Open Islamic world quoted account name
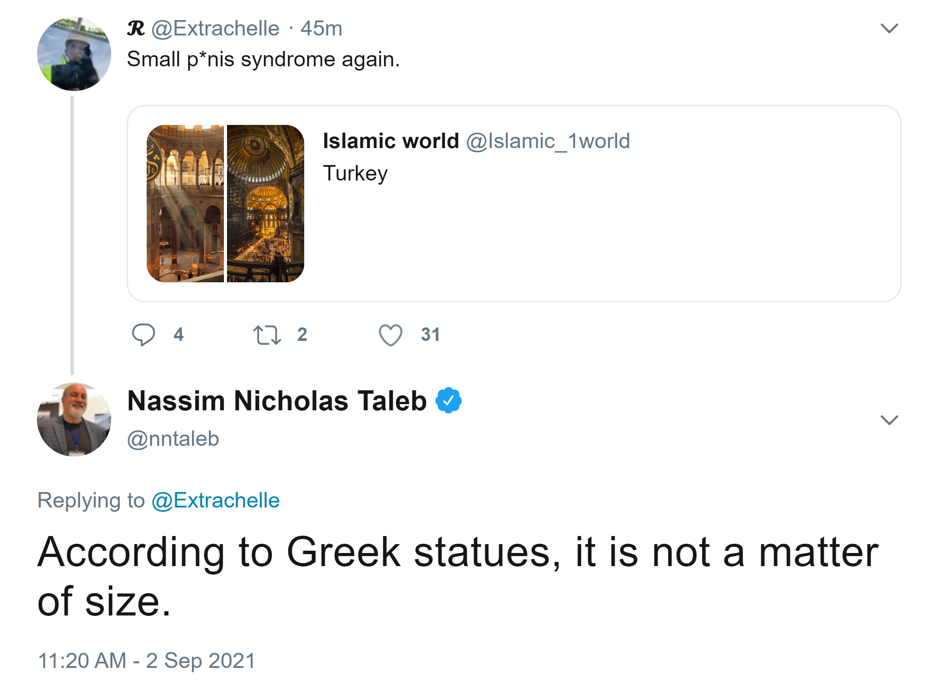Image resolution: width=935 pixels, height=698 pixels. coord(391,141)
